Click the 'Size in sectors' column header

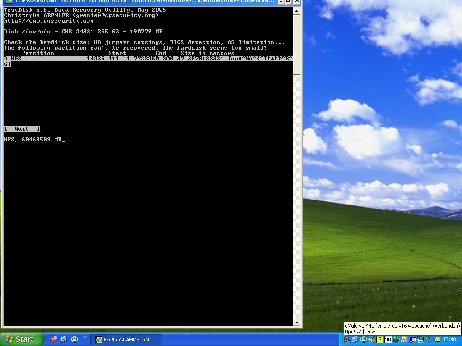tap(208, 53)
